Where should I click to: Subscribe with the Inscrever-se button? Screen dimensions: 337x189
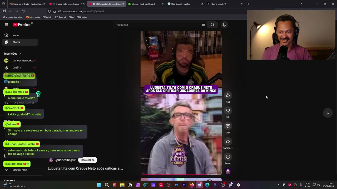tap(88, 160)
